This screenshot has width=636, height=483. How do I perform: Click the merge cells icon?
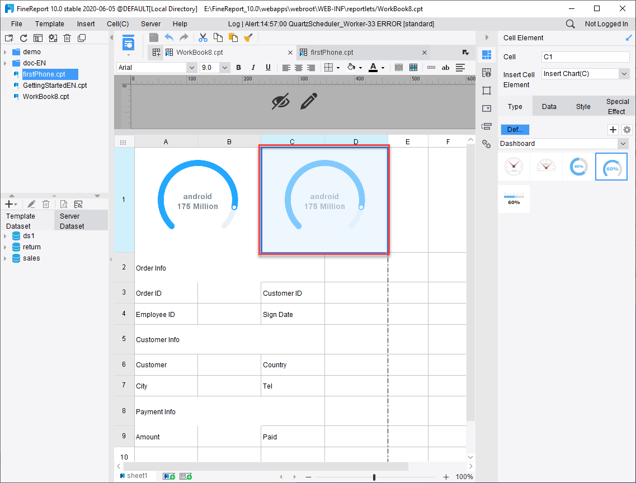coord(399,68)
